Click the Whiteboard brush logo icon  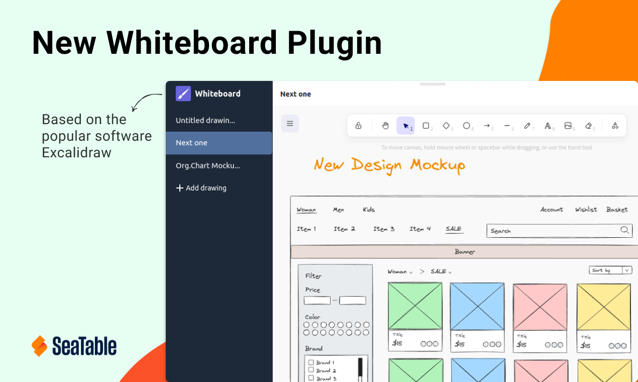click(183, 93)
